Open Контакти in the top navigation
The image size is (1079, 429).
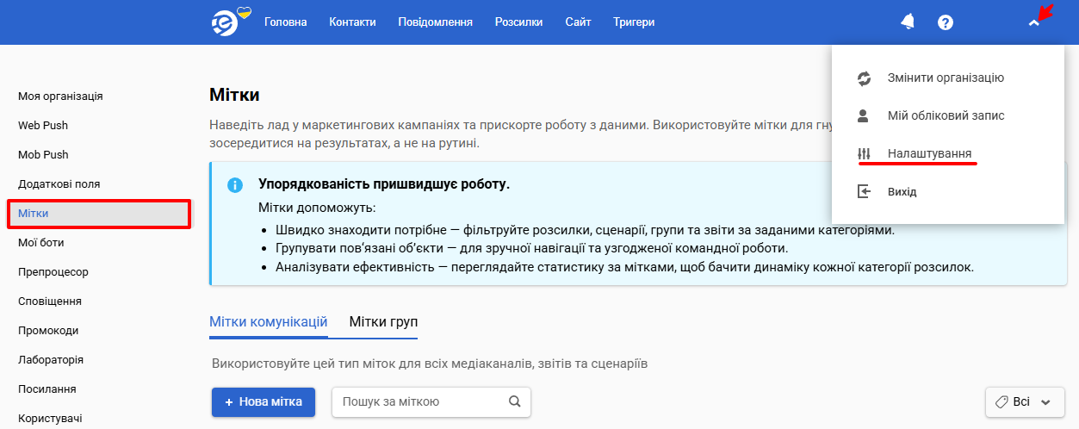pyautogui.click(x=352, y=22)
